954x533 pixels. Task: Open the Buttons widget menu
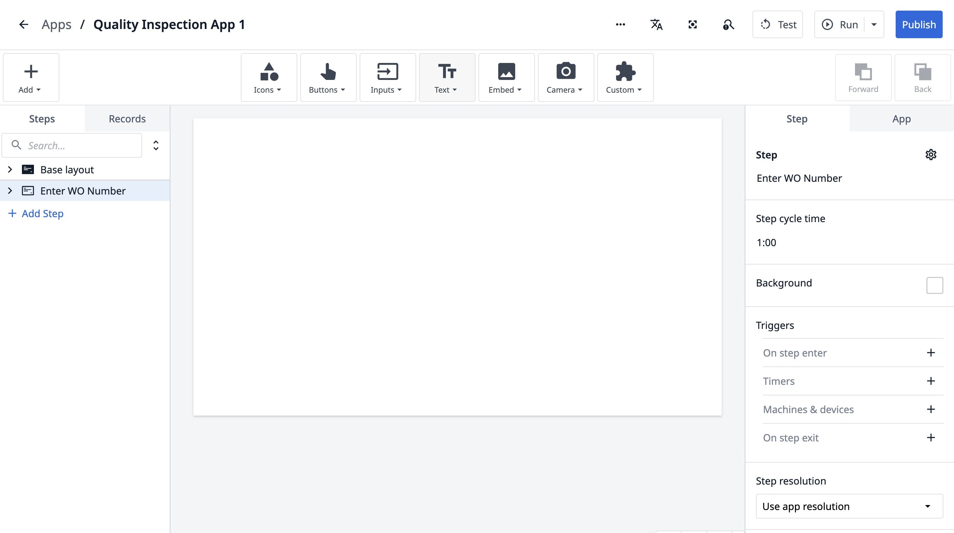tap(328, 77)
